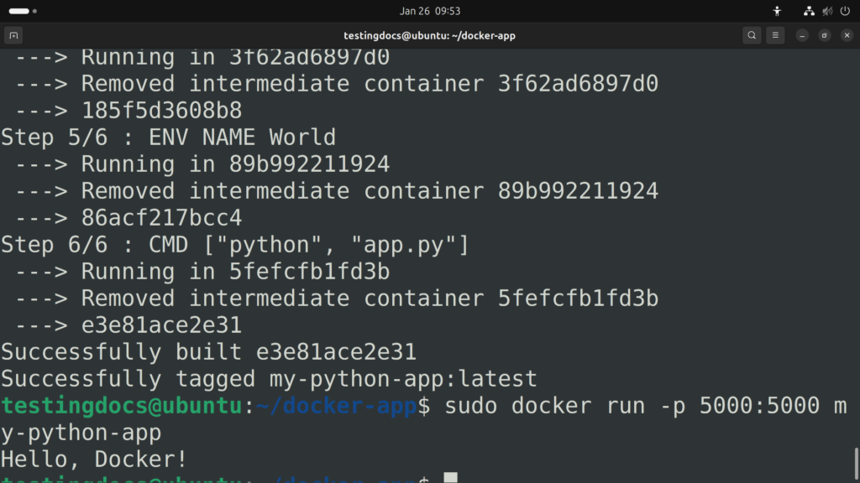
Task: Click the 'Step 6/6 : CMD' line
Action: coord(235,244)
